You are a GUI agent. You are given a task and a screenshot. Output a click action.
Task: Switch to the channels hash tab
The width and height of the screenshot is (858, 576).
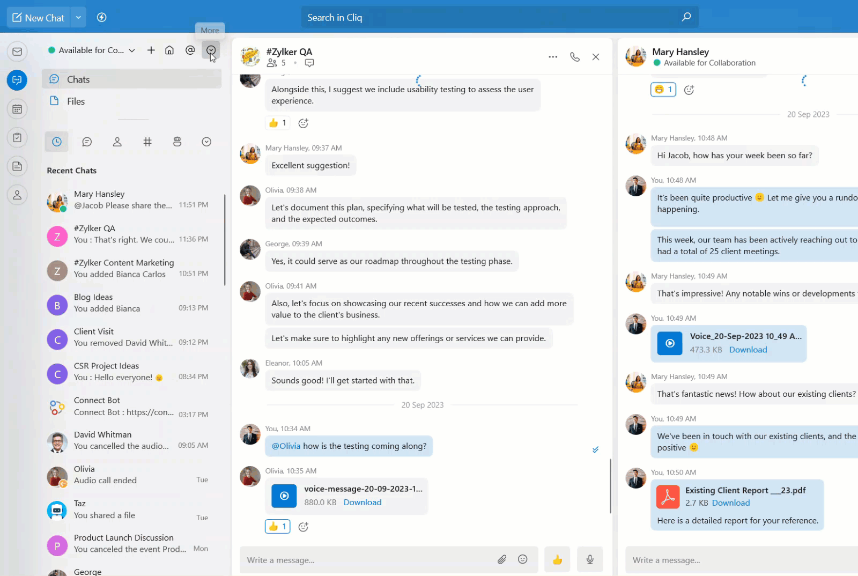(147, 142)
